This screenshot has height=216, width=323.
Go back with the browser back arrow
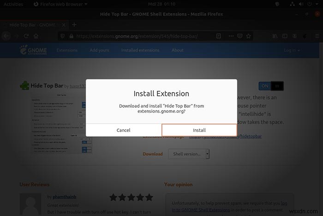(6, 36)
